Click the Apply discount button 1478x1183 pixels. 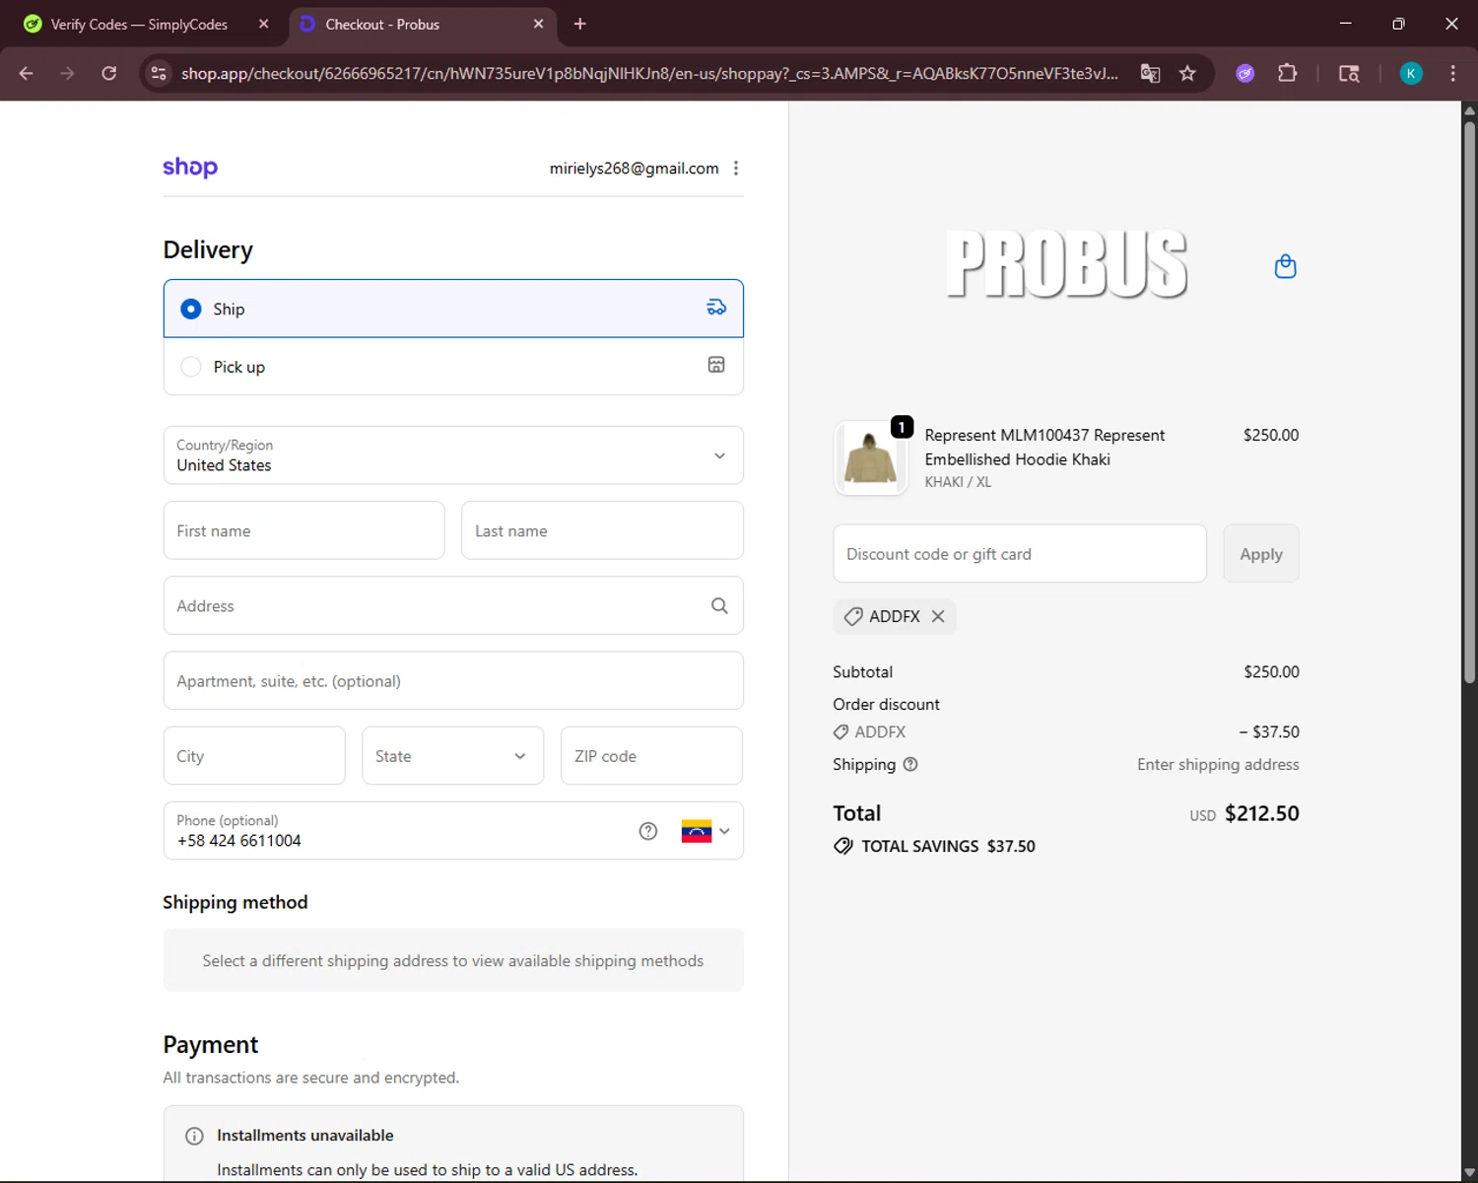(x=1261, y=554)
